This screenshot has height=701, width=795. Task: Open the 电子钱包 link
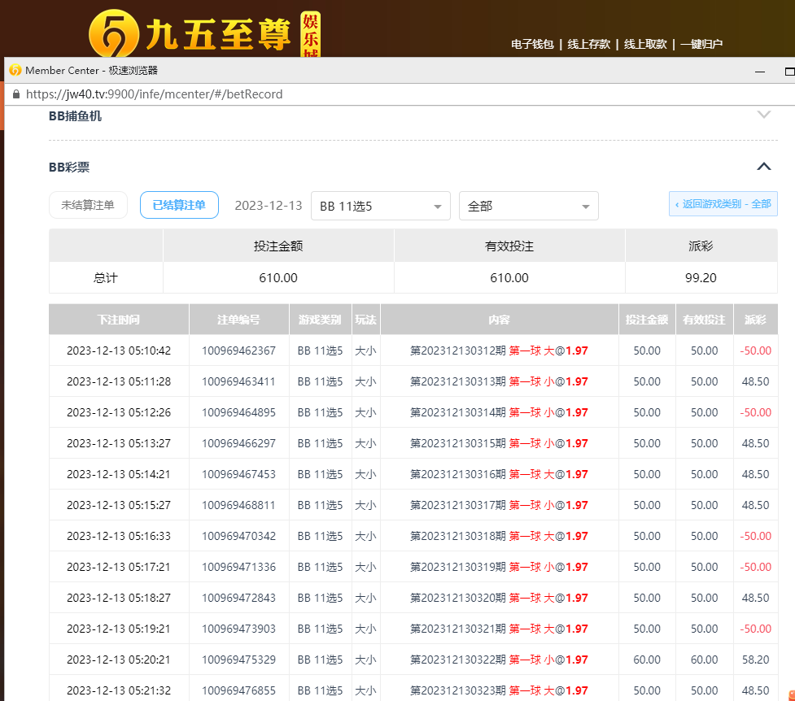[x=532, y=45]
